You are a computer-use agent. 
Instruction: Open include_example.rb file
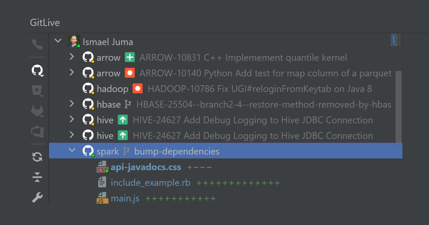point(150,183)
